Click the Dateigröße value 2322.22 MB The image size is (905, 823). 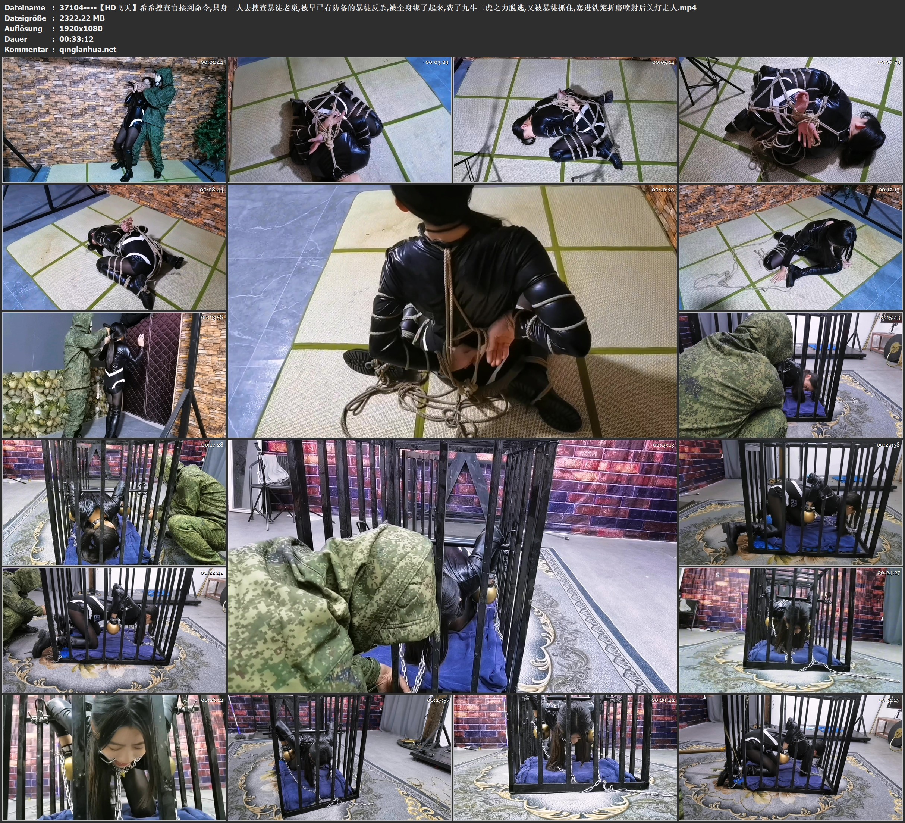[x=82, y=18]
